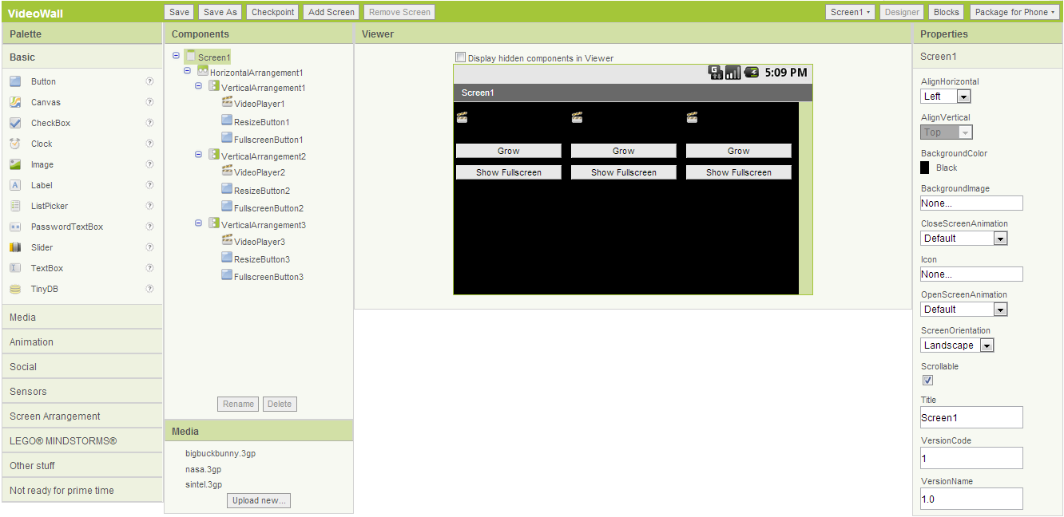Expand the Animation palette section
Image resolution: width=1064 pixels, height=517 pixels.
82,342
